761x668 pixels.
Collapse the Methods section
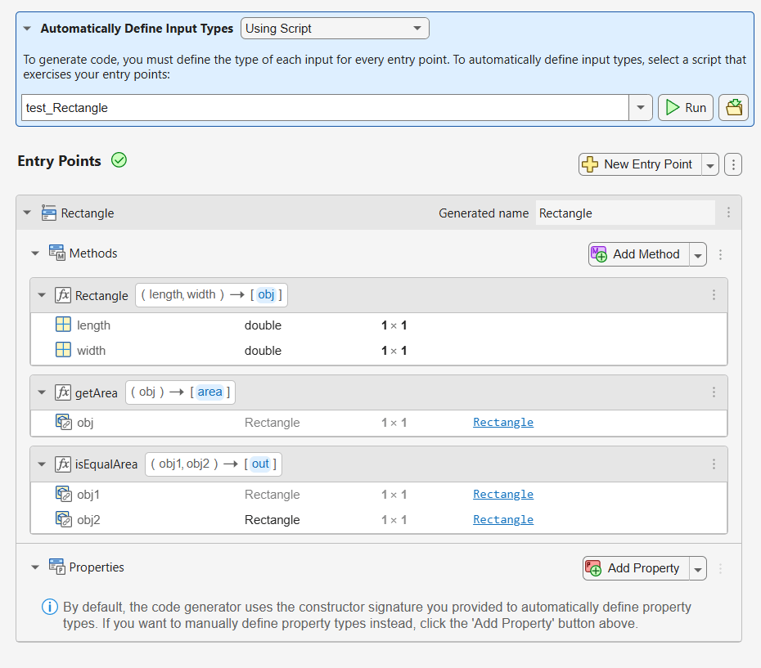pyautogui.click(x=35, y=253)
